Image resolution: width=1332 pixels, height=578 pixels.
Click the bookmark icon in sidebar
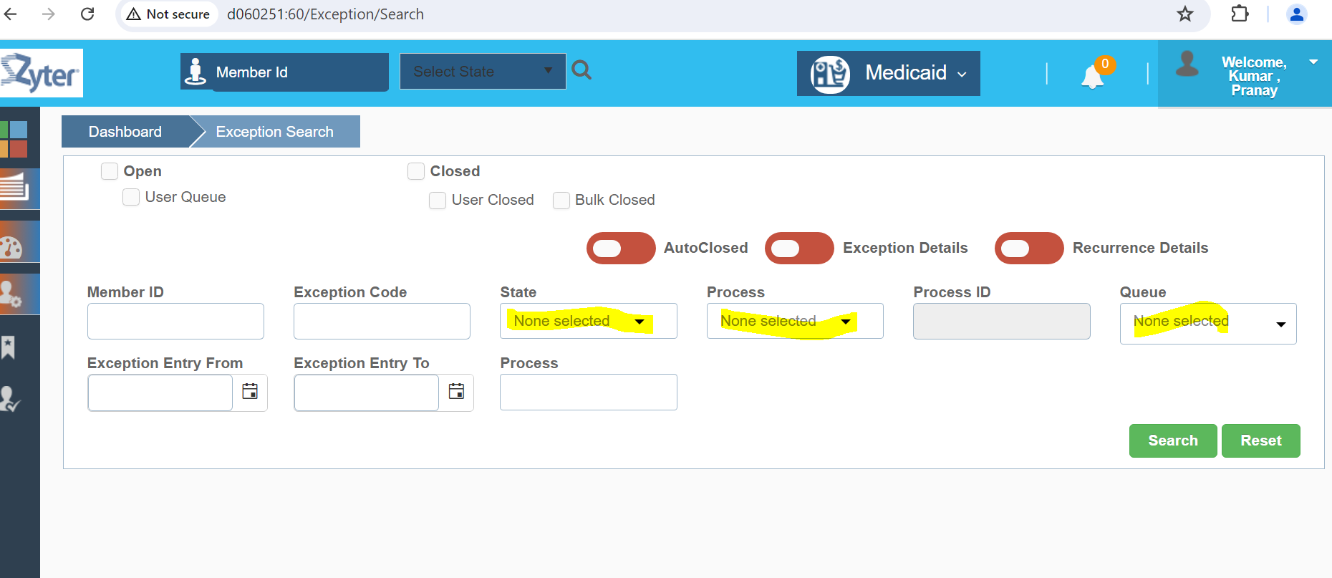(x=9, y=347)
